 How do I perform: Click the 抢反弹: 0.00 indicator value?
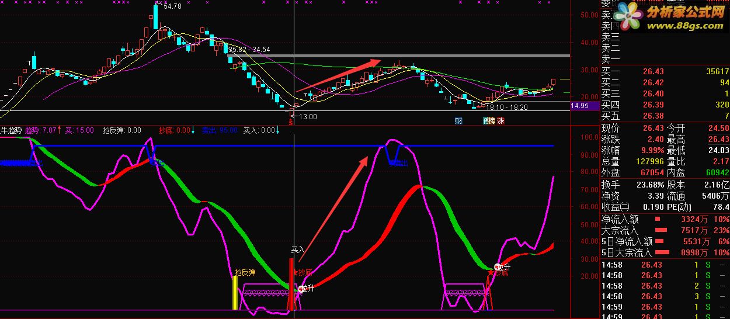pyautogui.click(x=122, y=130)
